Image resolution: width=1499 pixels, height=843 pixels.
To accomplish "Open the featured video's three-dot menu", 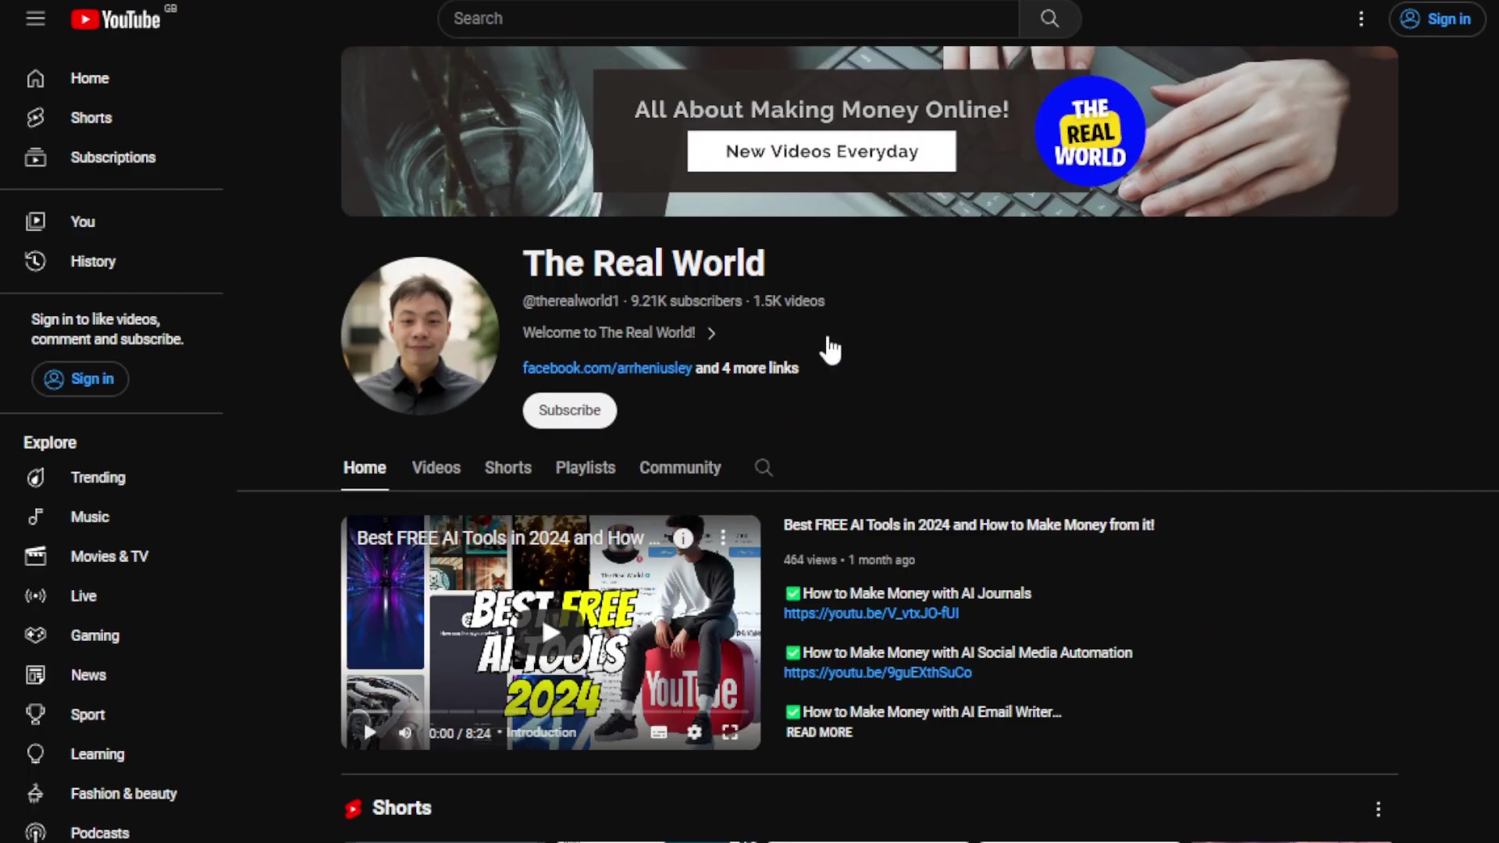I will coord(723,538).
